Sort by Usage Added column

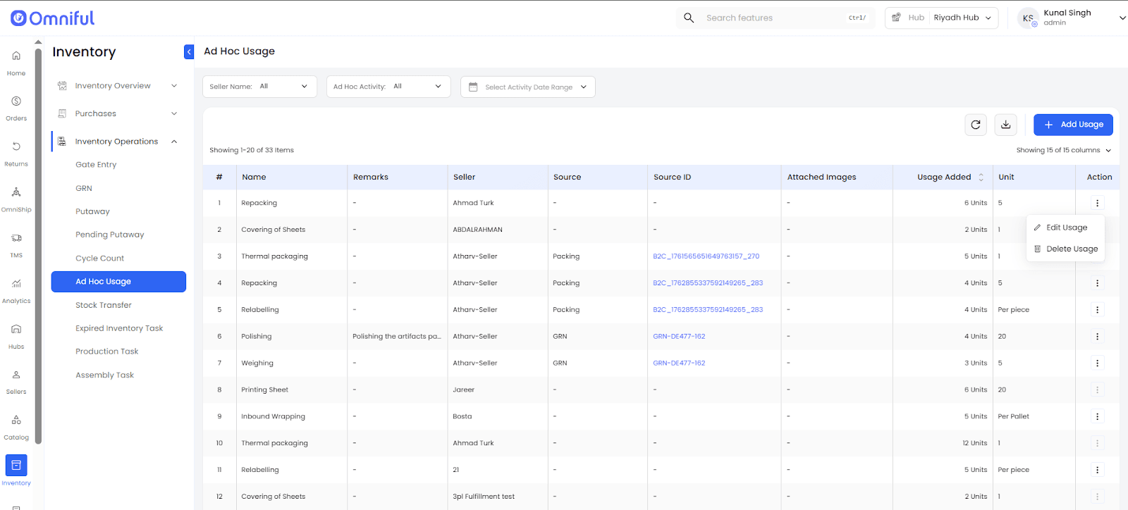[x=981, y=178]
